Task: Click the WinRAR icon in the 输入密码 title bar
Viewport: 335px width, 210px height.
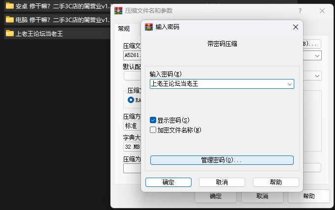Action: point(149,27)
